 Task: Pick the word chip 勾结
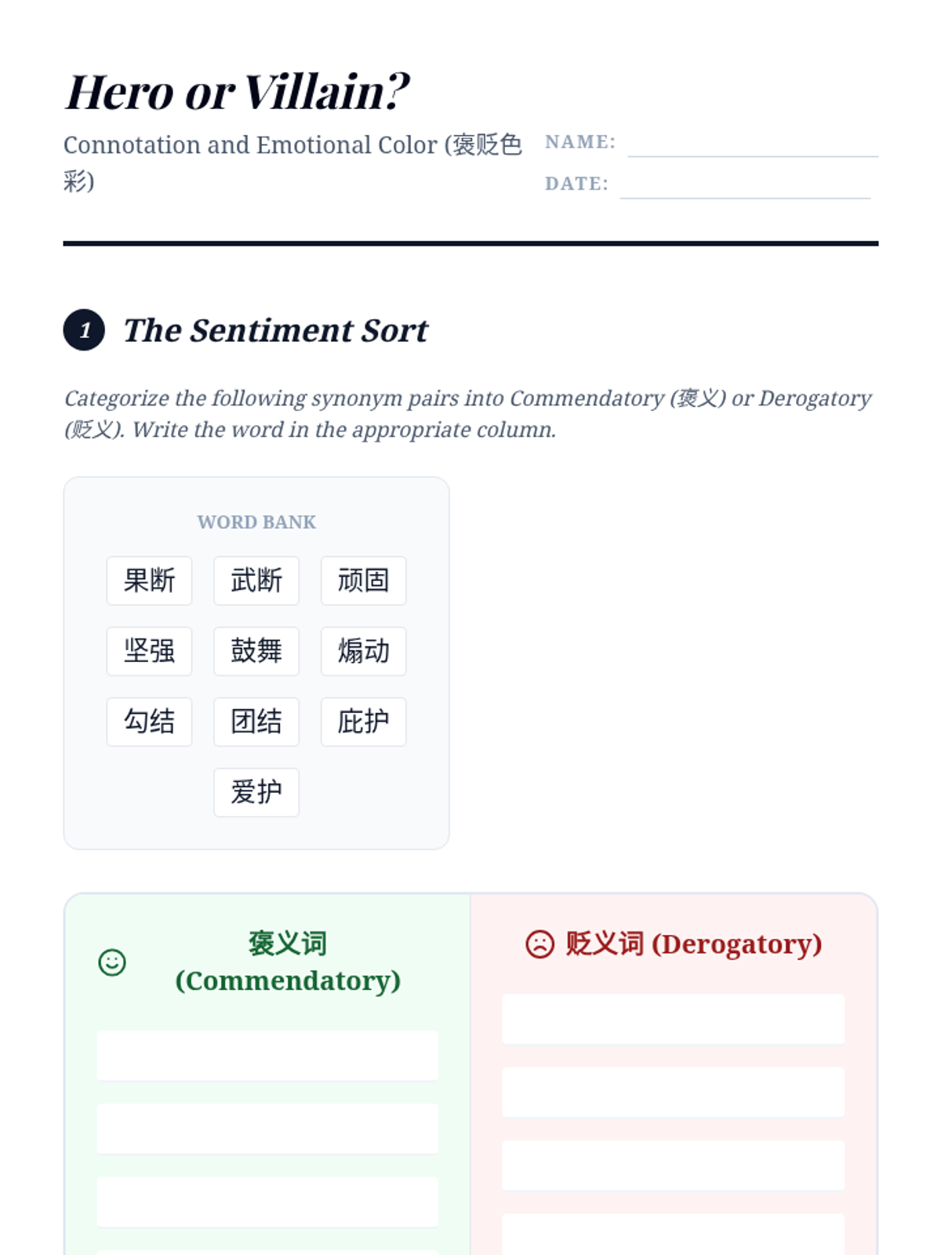(149, 722)
